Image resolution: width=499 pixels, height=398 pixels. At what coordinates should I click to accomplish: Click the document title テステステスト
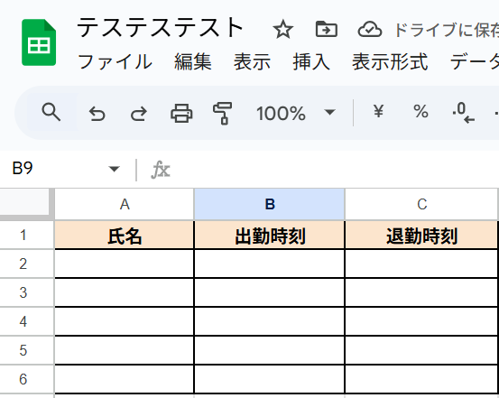160,28
